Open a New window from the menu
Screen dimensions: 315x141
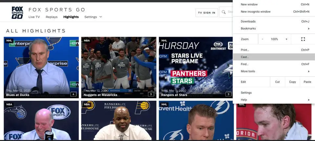(274, 4)
